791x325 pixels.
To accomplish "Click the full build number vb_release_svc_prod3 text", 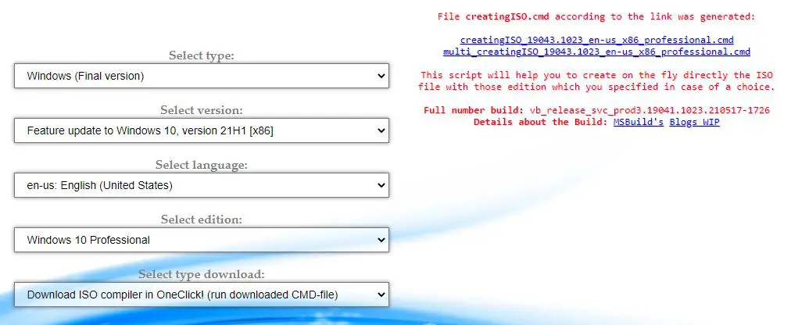I will pos(650,110).
